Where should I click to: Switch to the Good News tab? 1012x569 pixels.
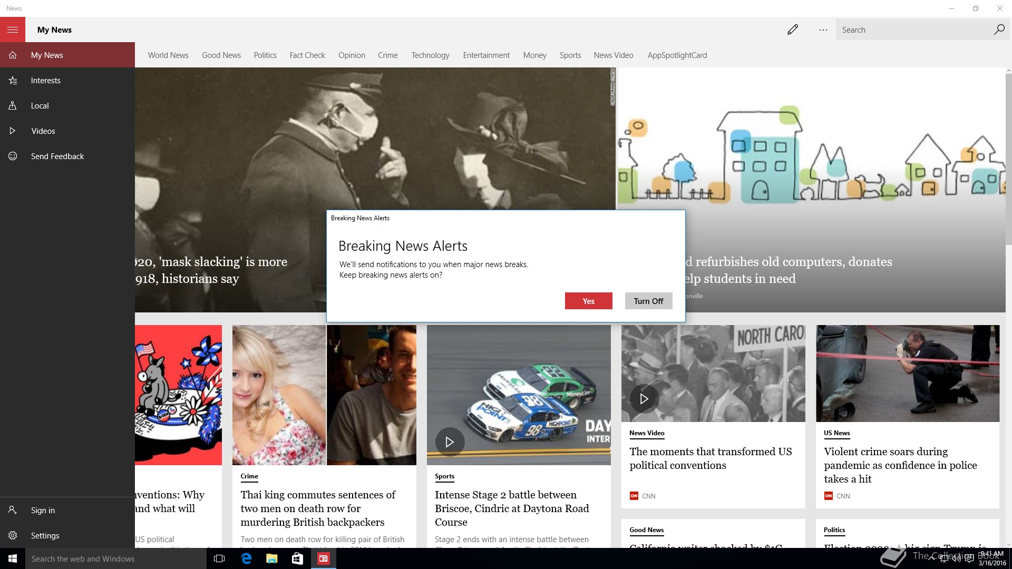(x=221, y=55)
